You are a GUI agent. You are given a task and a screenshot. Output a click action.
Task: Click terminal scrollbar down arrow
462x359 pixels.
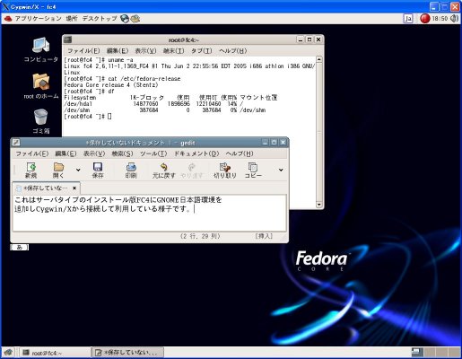tap(319, 205)
